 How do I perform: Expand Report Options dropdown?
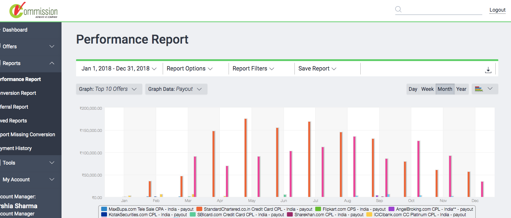coord(190,69)
